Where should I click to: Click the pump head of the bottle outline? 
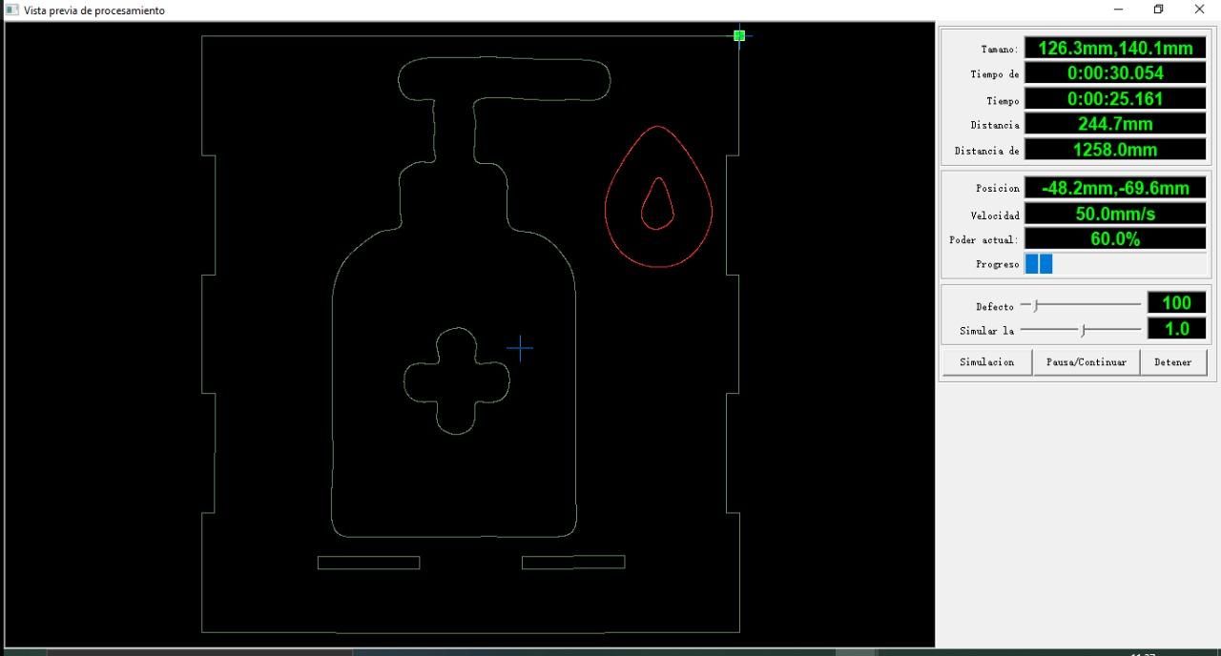pos(505,79)
